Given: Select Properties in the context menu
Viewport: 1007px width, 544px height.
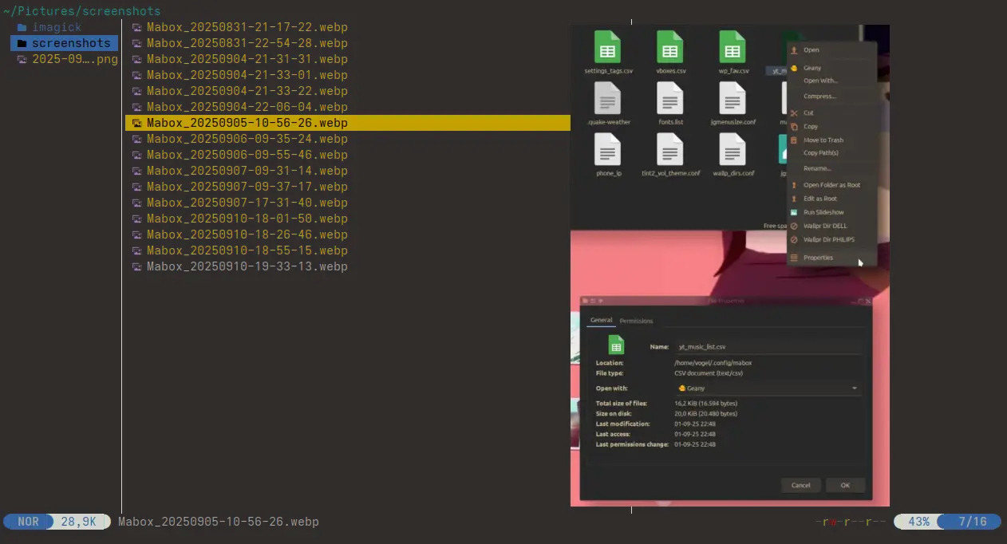Looking at the screenshot, I should [818, 258].
